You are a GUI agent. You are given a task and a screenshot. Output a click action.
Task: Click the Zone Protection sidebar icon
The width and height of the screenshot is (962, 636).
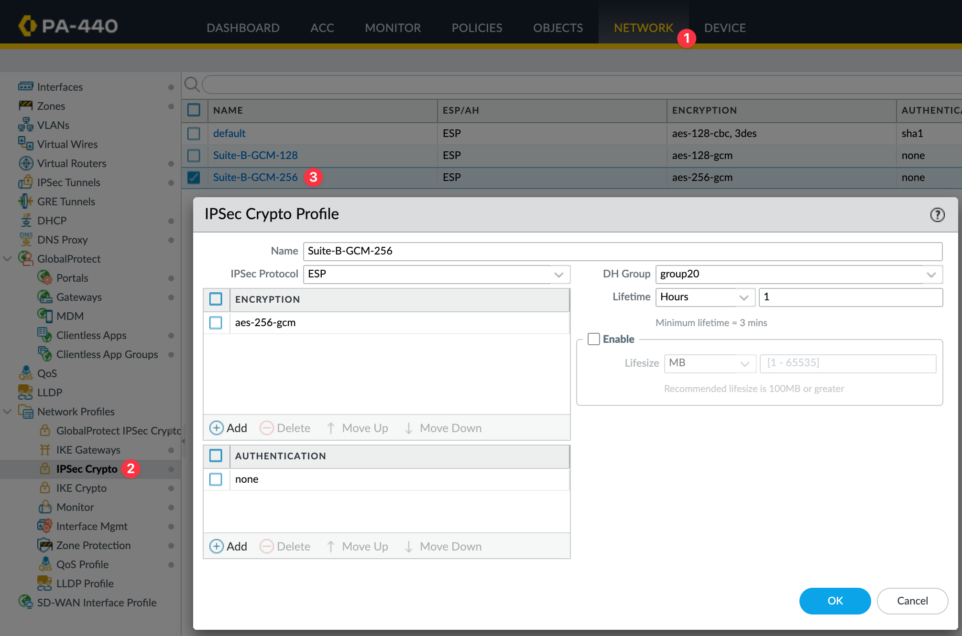[45, 545]
